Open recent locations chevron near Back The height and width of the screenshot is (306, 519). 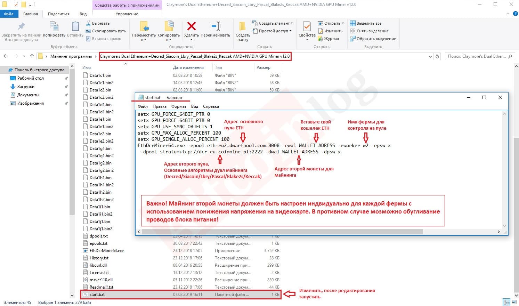tap(24, 56)
